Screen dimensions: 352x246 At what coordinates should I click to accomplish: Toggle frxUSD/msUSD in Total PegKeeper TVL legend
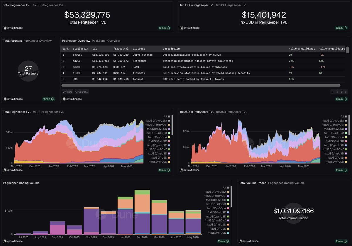pos(158,153)
